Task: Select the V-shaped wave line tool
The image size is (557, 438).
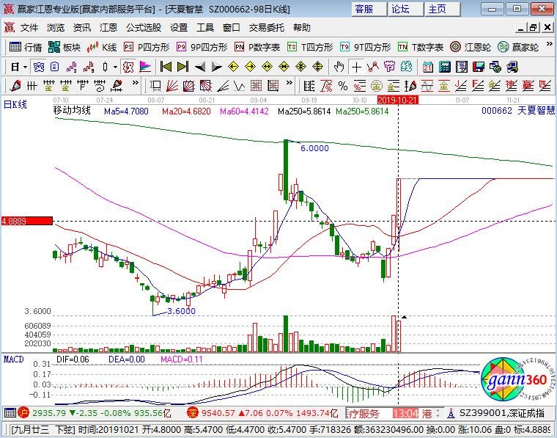Action: [239, 86]
